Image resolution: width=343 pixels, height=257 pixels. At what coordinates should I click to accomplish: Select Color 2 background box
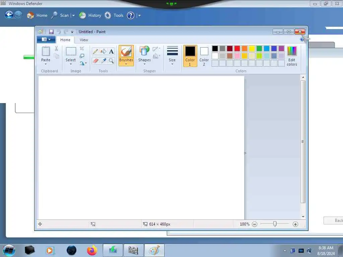coord(204,56)
